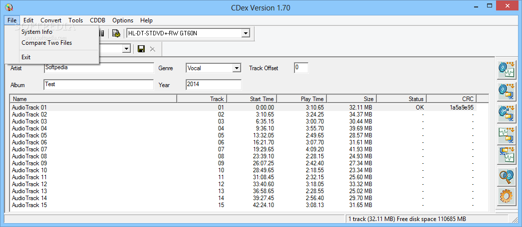Choose System Info from File menu

[52, 32]
